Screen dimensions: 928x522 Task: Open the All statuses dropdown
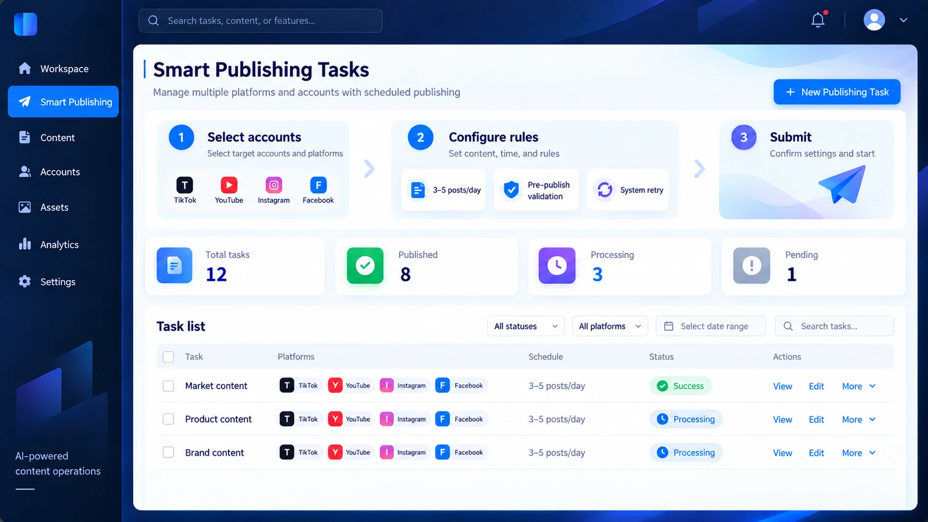[526, 326]
